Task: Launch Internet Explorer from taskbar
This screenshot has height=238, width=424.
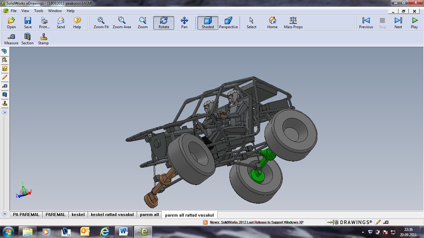Action: tap(105, 231)
